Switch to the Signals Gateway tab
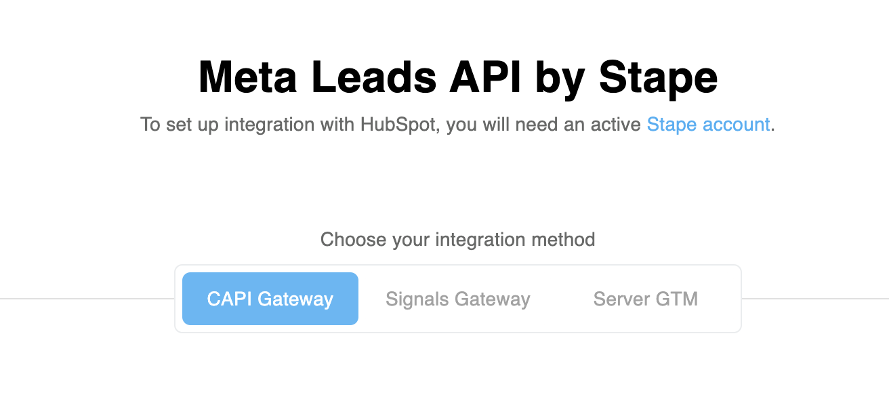The height and width of the screenshot is (401, 889). tap(458, 299)
